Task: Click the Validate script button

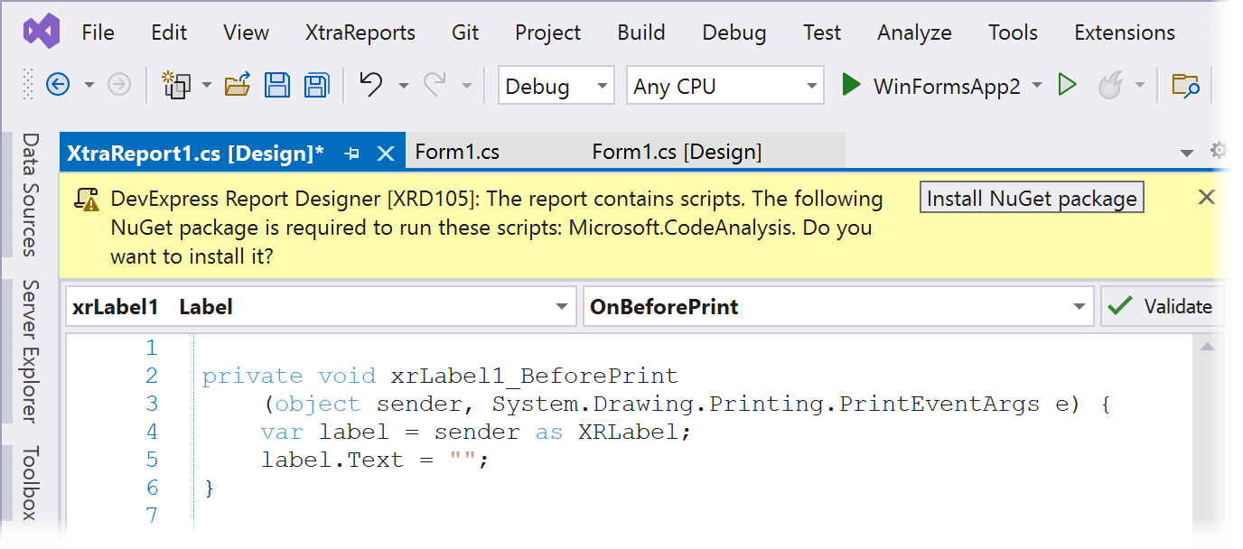Action: [x=1162, y=306]
